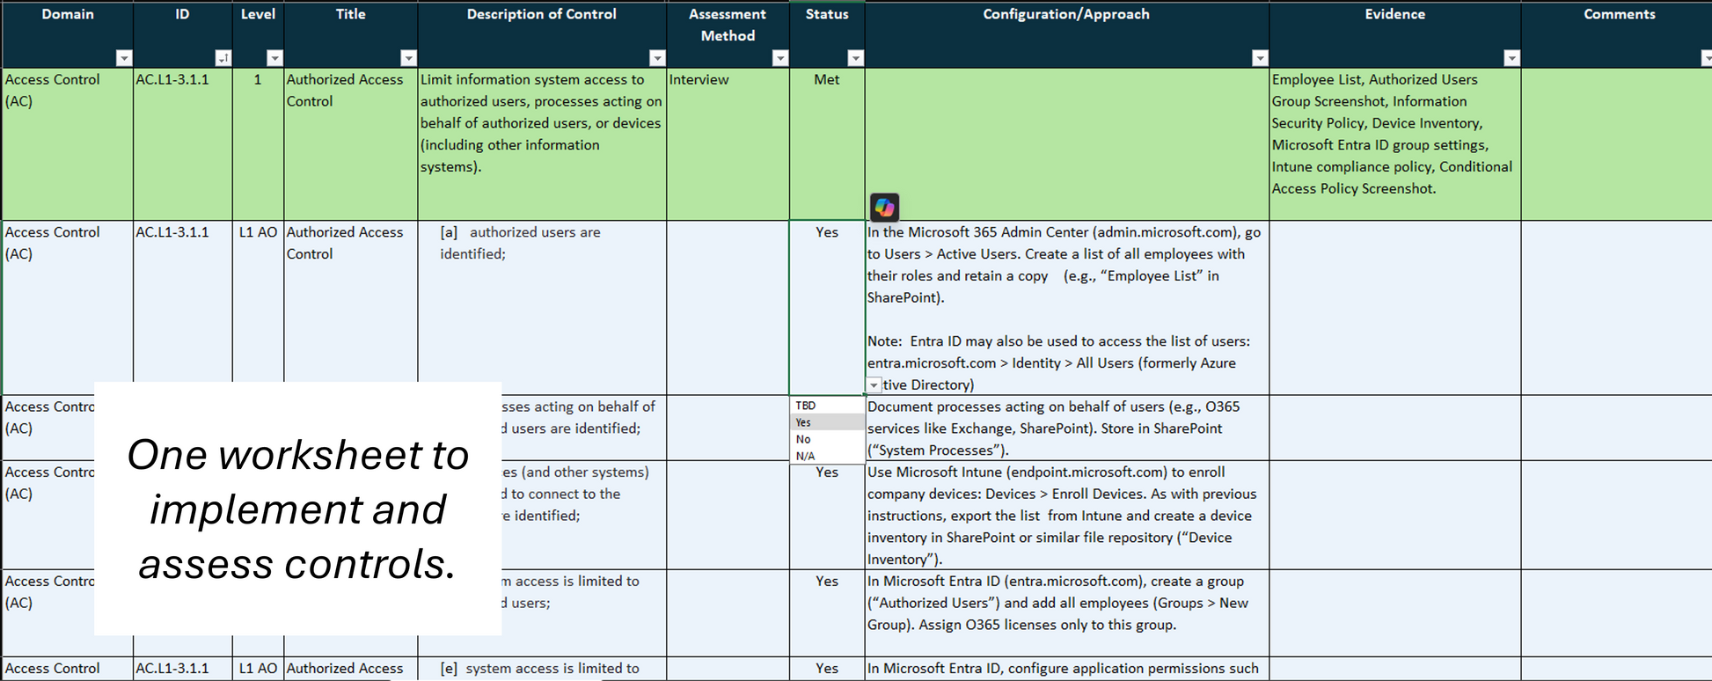Select the L1 AO cell in the [a] row

point(258,308)
